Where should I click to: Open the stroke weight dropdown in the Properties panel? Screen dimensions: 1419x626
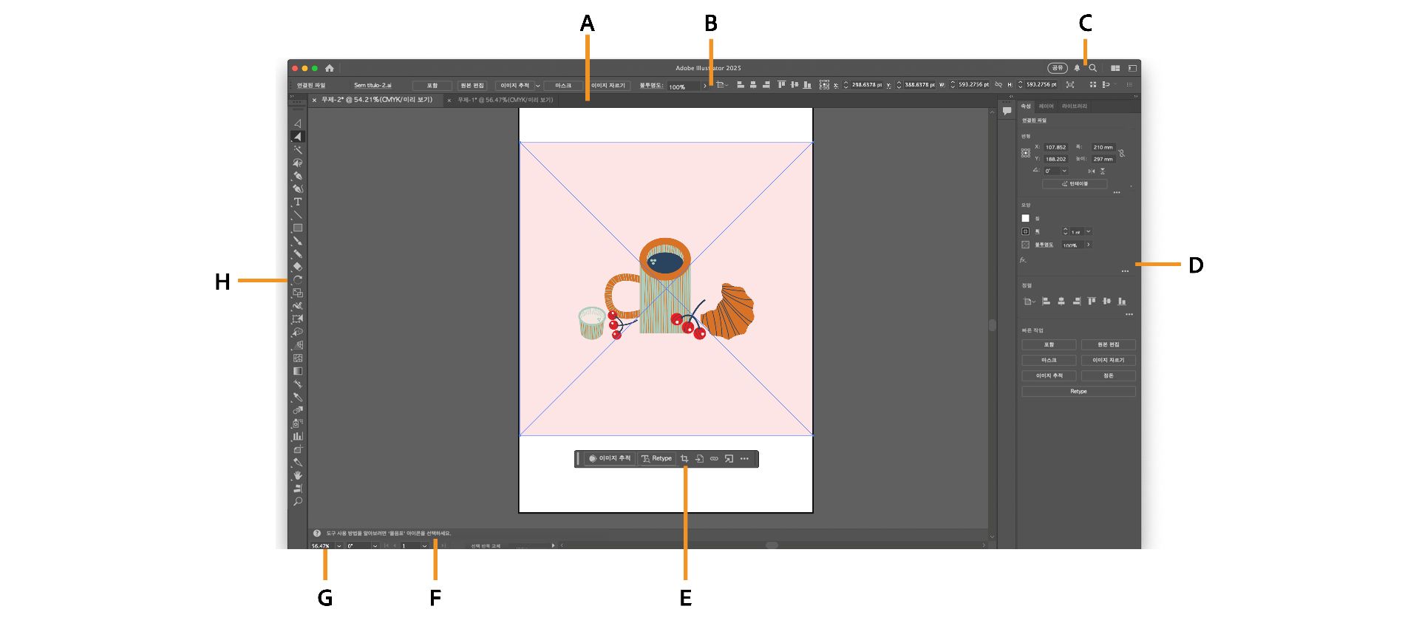1088,231
